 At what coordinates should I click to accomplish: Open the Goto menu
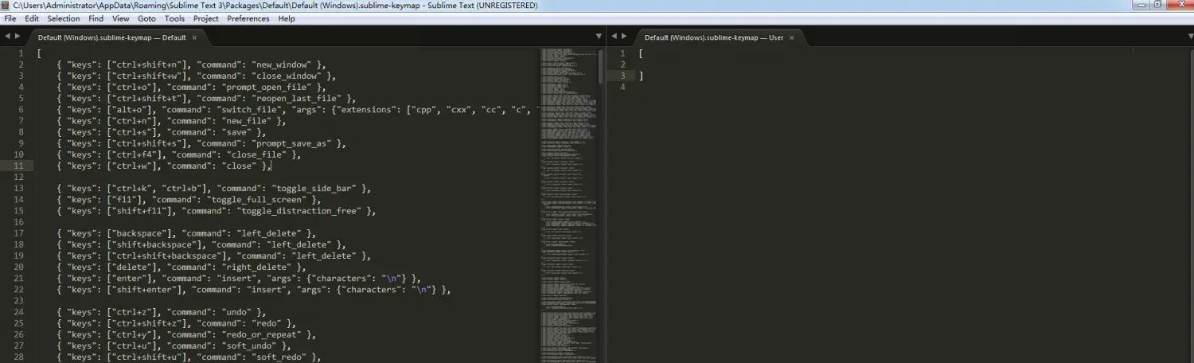tap(146, 18)
